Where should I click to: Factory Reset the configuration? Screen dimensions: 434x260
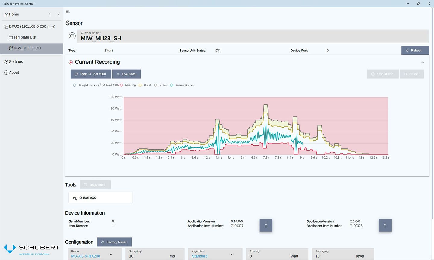click(114, 242)
